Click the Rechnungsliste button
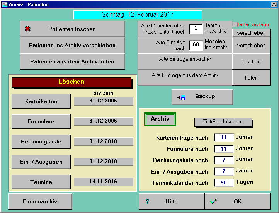The width and height of the screenshot is (279, 213). click(41, 142)
